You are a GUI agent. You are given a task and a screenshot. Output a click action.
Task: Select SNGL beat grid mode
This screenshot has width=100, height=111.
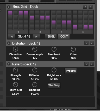pyautogui.click(x=51, y=36)
